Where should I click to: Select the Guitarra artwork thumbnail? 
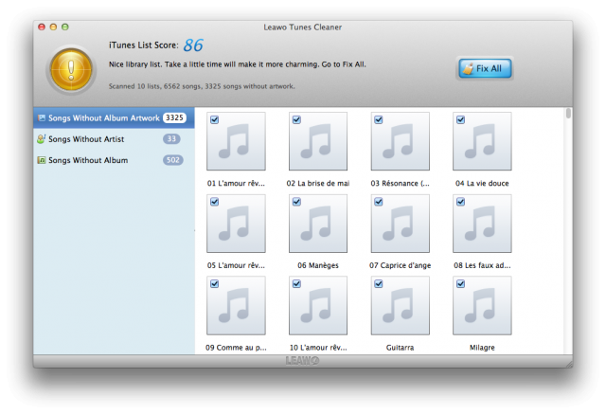(x=400, y=305)
